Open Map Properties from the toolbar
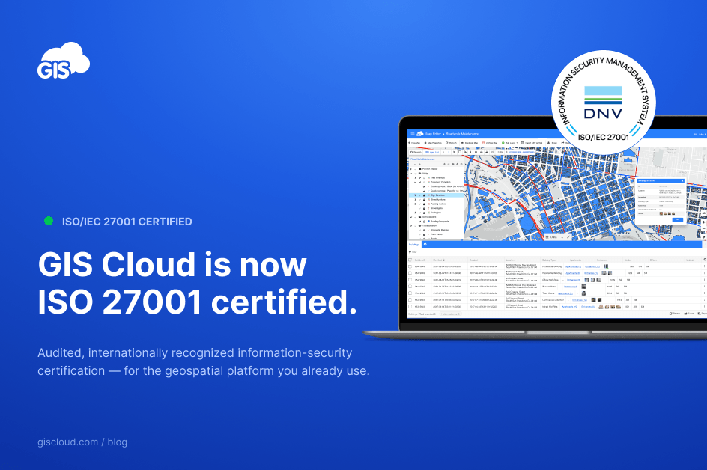This screenshot has height=470, width=707. 433,143
